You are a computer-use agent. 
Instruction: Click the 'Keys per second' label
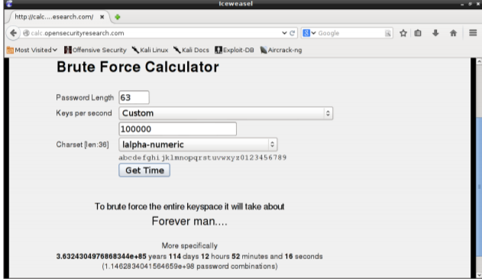[83, 113]
